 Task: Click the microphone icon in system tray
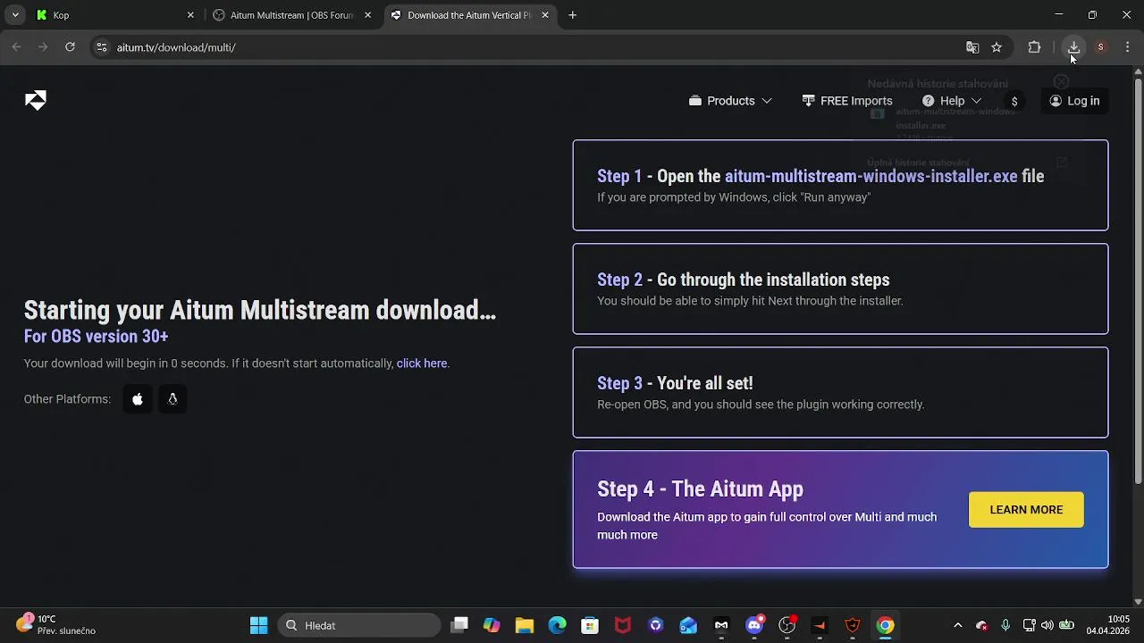click(1005, 625)
